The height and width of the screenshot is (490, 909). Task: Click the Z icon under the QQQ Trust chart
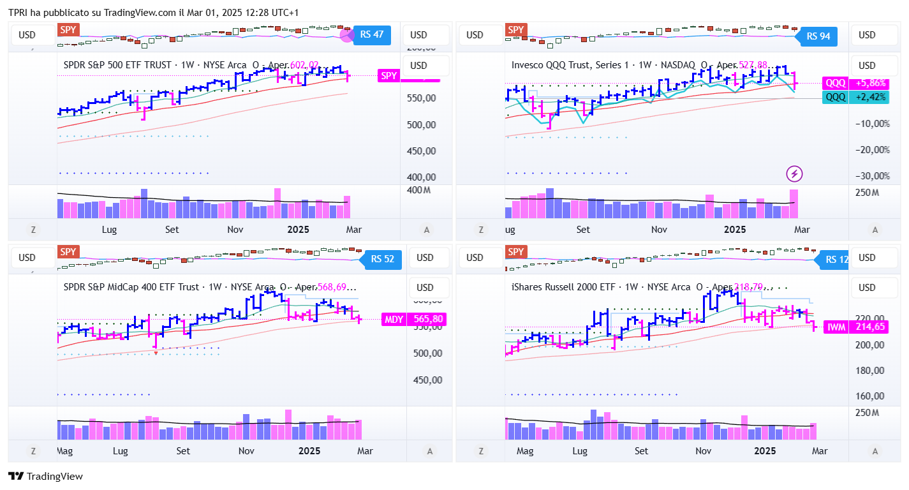480,230
